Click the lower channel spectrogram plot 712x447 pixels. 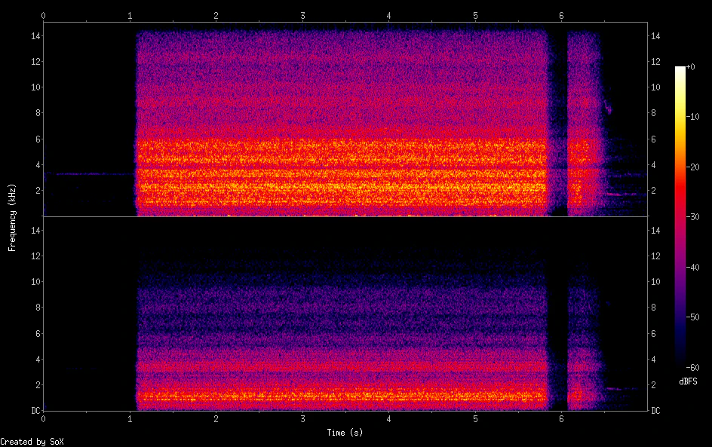[x=345, y=314]
